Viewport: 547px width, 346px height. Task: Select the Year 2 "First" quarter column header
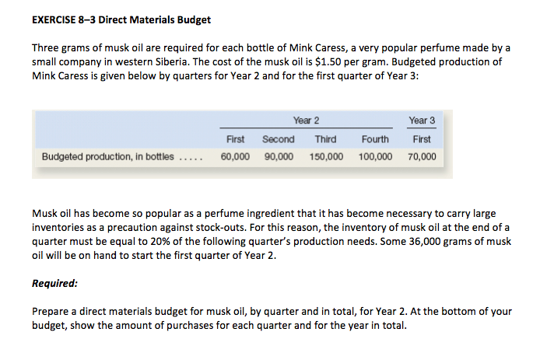click(x=236, y=139)
